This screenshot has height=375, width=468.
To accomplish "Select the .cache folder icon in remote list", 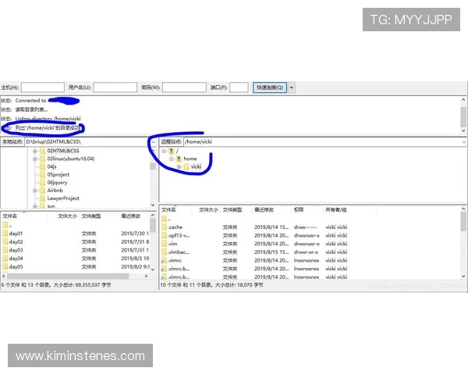I will point(164,227).
